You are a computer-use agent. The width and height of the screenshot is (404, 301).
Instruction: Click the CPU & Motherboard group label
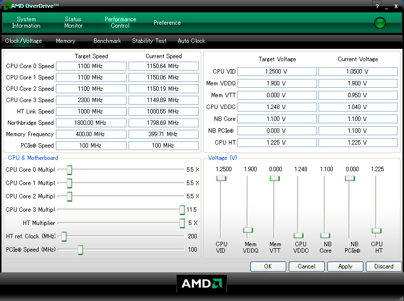coord(33,158)
